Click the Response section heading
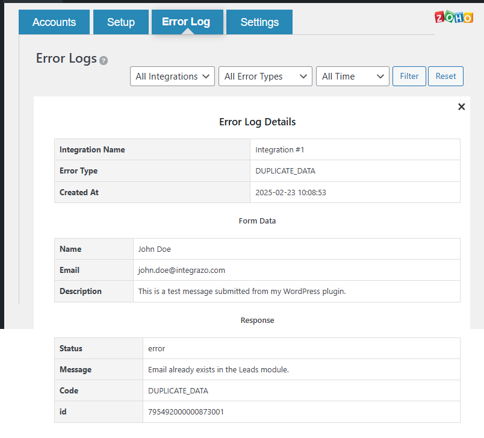Image resolution: width=484 pixels, height=438 pixels. point(258,321)
